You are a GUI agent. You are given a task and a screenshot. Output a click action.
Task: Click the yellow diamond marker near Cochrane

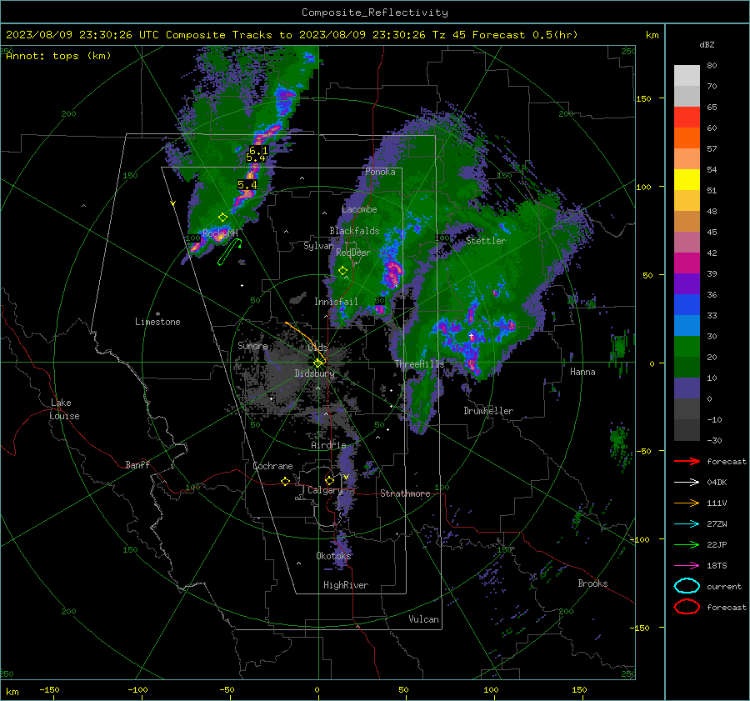286,481
